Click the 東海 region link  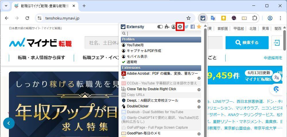(x=265, y=28)
